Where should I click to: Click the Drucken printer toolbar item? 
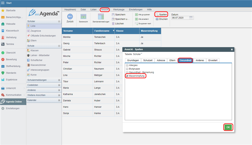click(x=161, y=19)
